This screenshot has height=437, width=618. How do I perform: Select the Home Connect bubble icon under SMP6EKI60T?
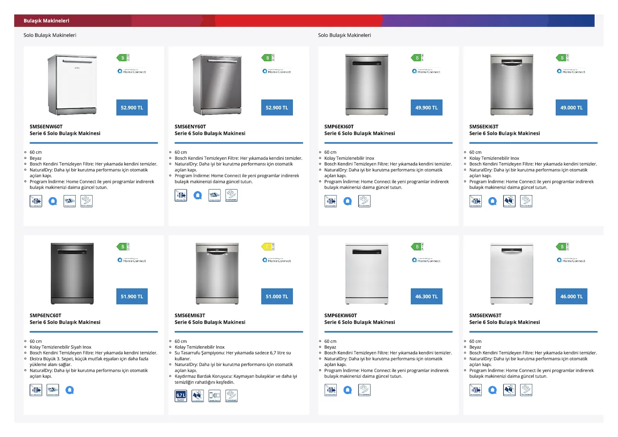coord(347,201)
